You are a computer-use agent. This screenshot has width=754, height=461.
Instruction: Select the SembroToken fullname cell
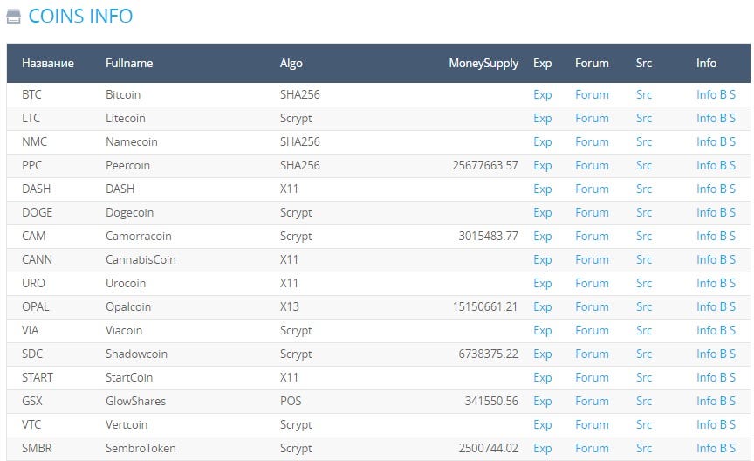(141, 449)
